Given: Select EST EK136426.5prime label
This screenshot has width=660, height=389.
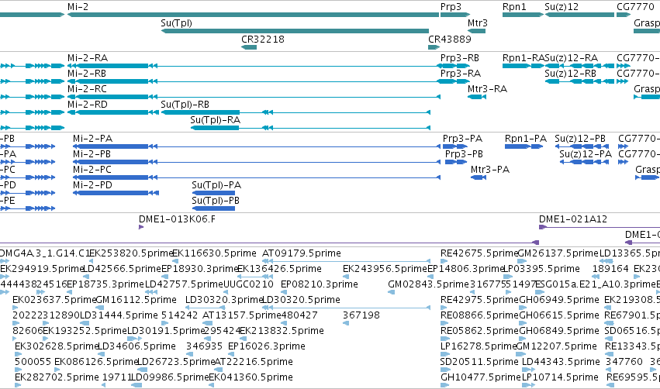Looking at the screenshot, I should click(279, 269).
